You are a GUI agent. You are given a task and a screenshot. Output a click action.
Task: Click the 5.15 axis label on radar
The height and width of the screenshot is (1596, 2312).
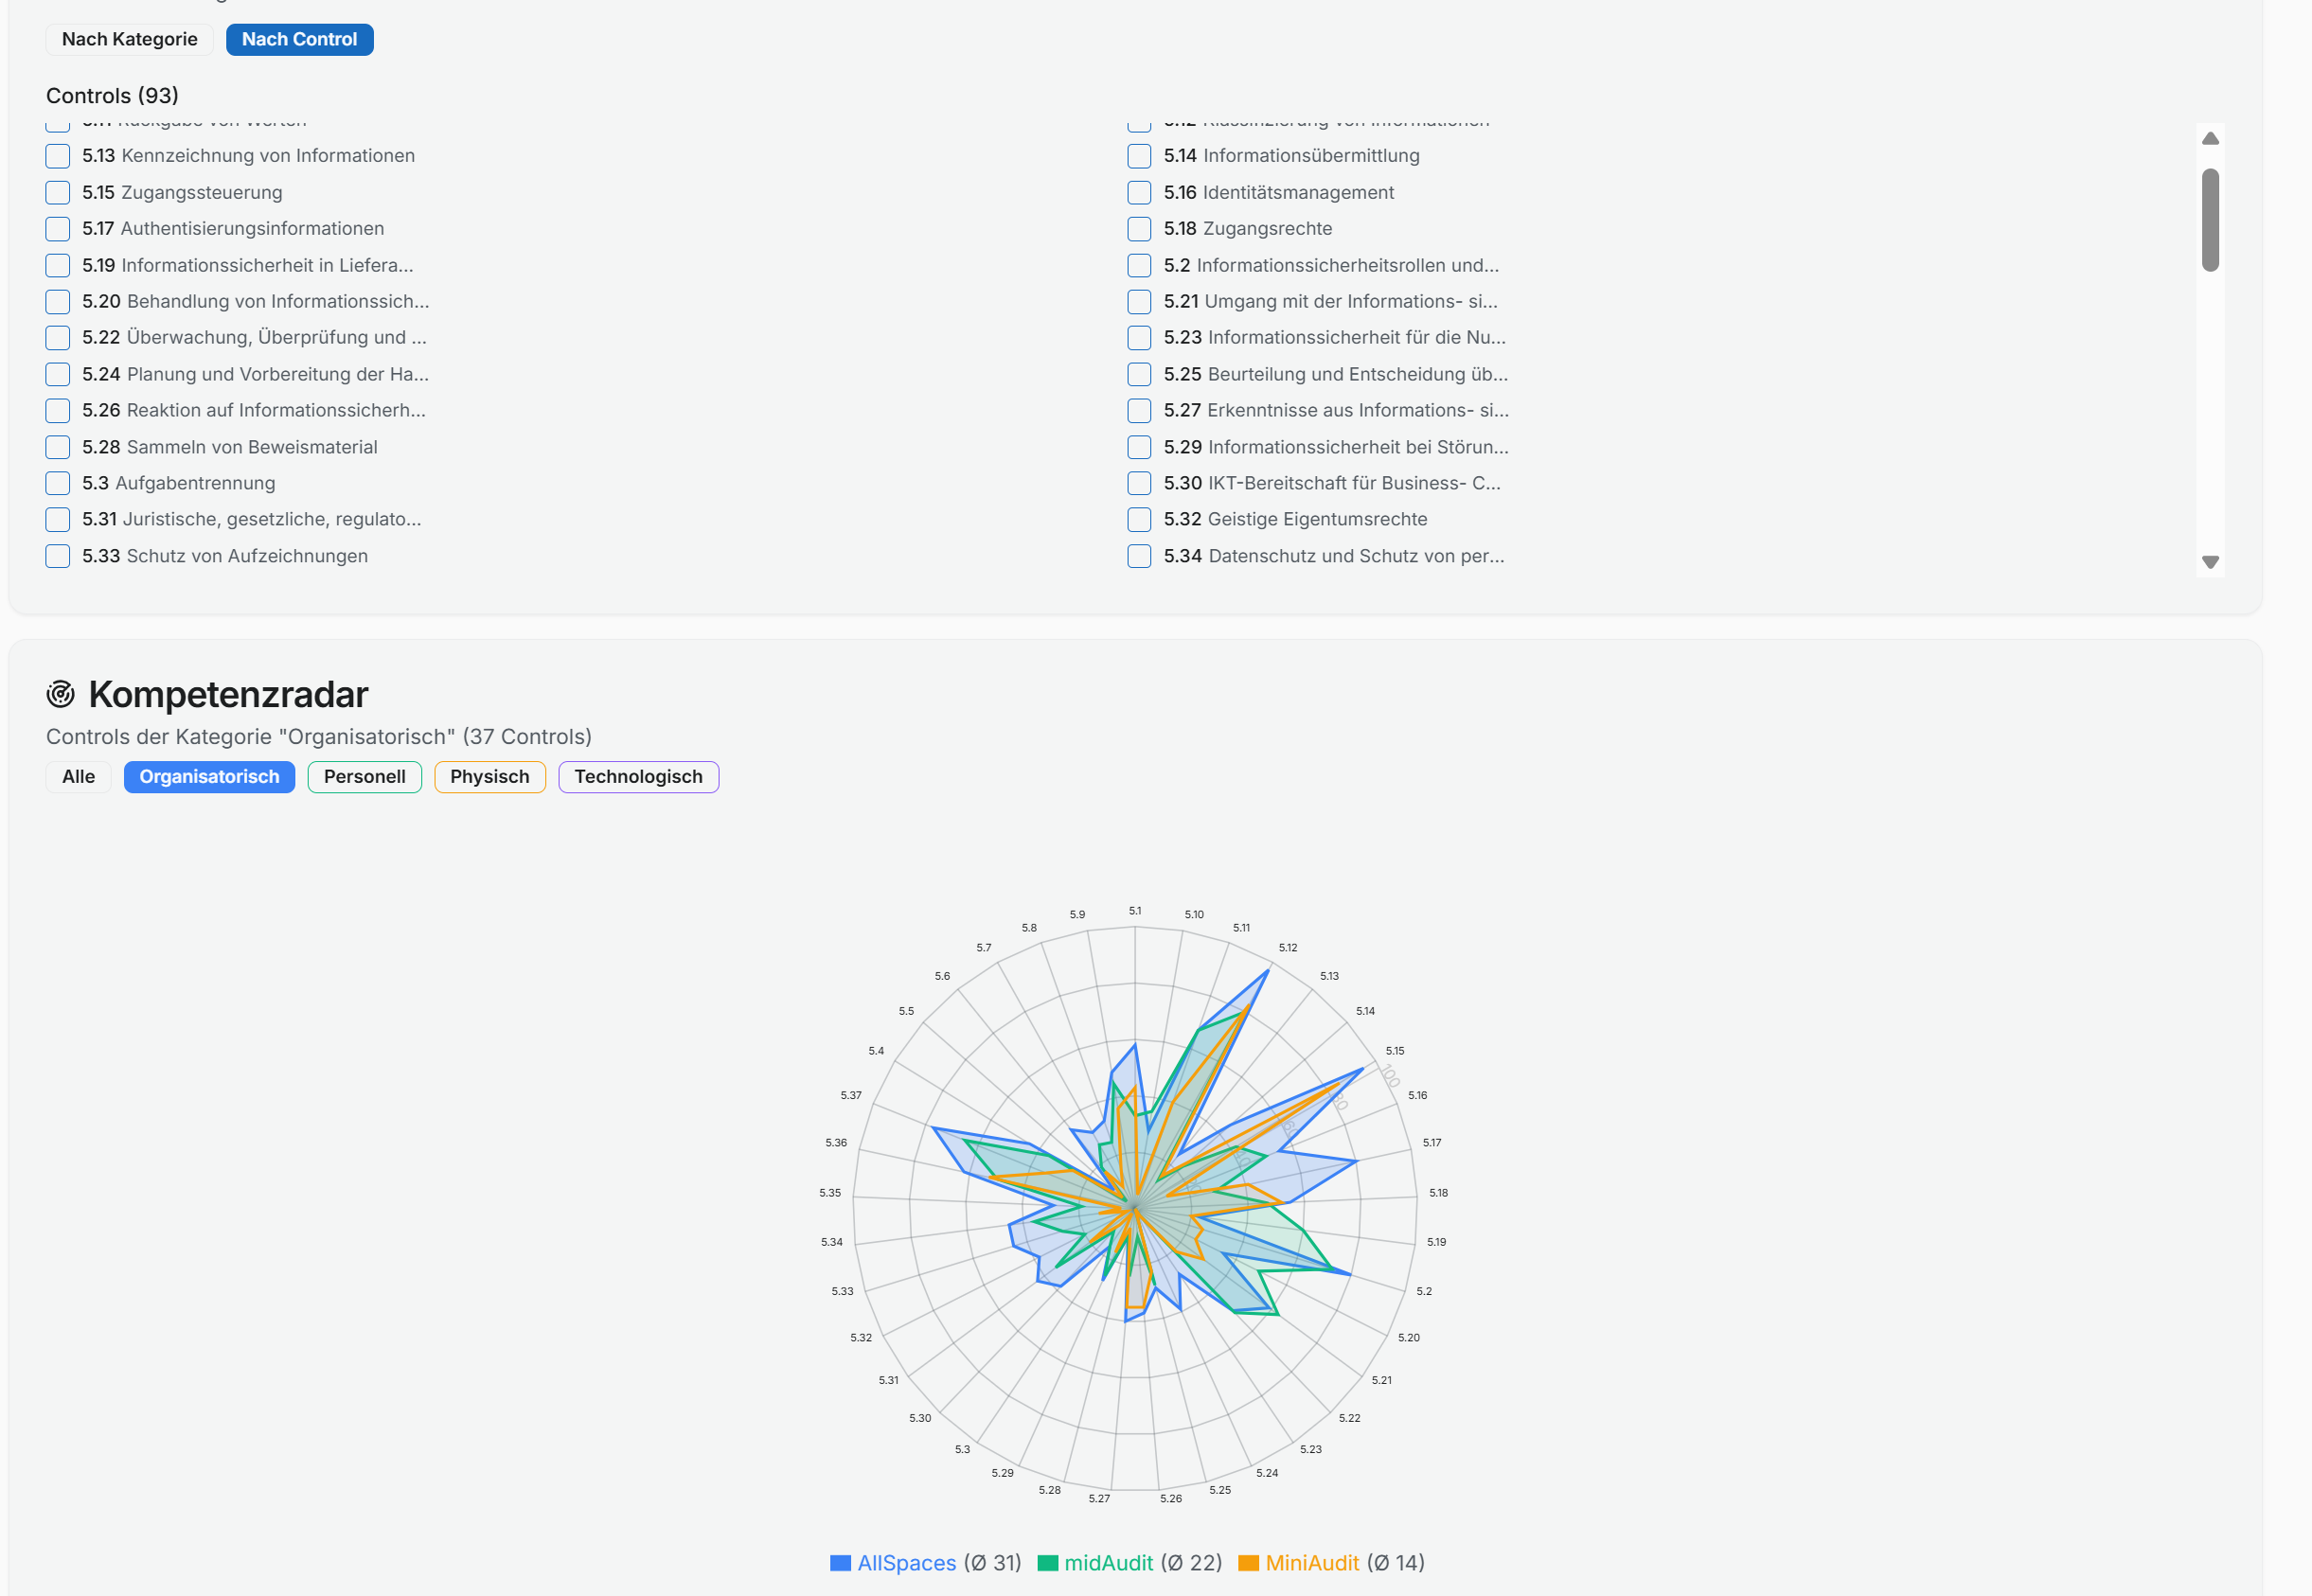point(1395,1051)
